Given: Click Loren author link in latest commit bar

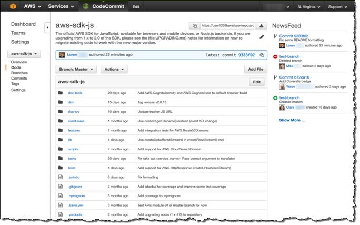Looking at the screenshot, I should click(72, 55).
